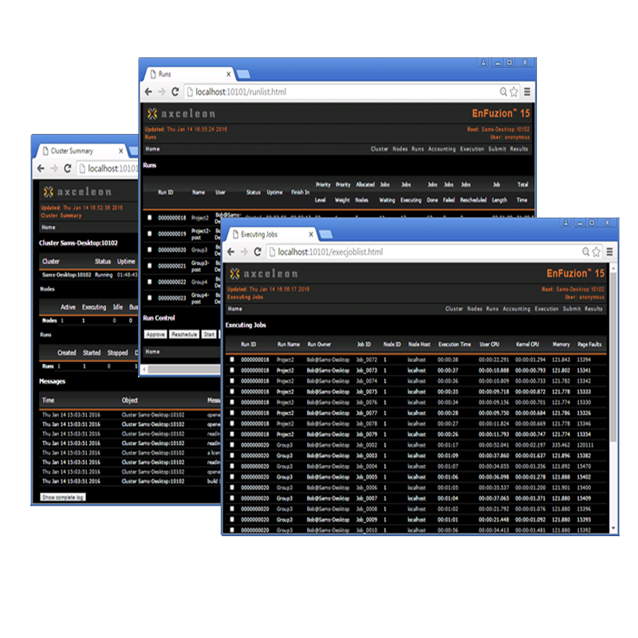Viewport: 638px width, 638px height.
Task: Close the Runs tab
Action: coord(228,74)
